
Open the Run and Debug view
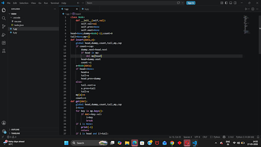[x=4, y=35]
